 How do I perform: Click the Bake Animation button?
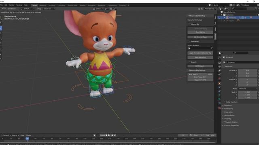[200, 57]
